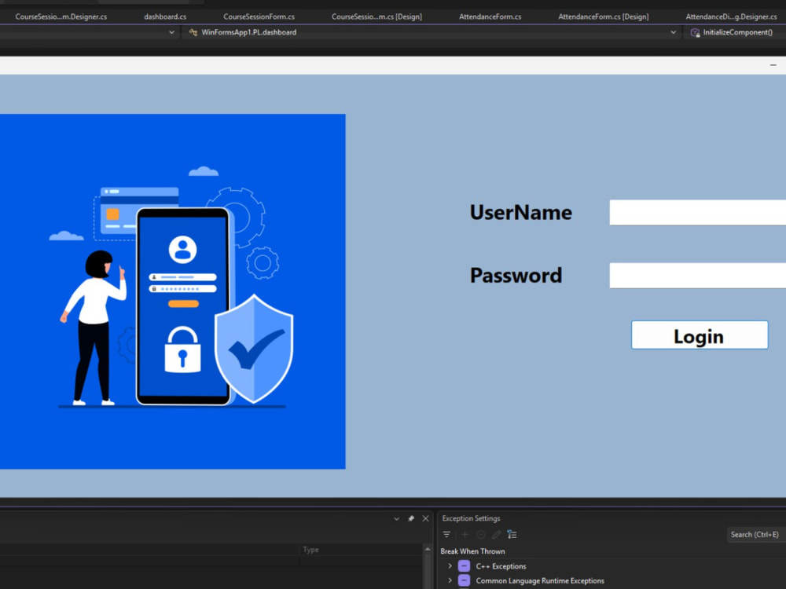This screenshot has height=589, width=786.
Task: Expand the C++ Exceptions node
Action: [450, 566]
